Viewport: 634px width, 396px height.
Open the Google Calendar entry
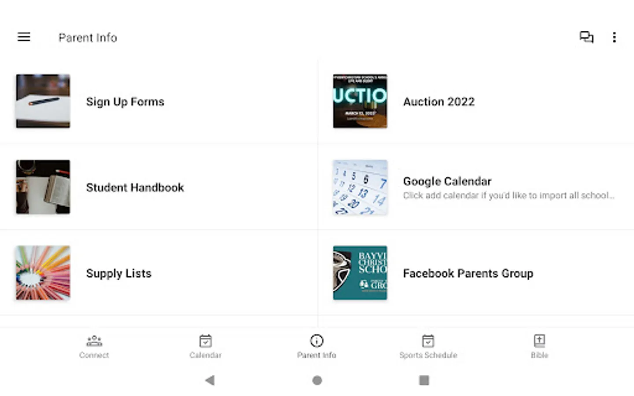(447, 182)
